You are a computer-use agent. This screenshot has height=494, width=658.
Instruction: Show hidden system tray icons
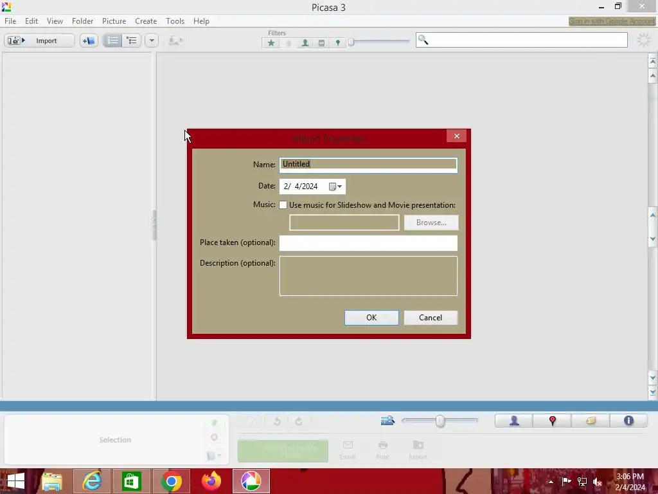[551, 482]
